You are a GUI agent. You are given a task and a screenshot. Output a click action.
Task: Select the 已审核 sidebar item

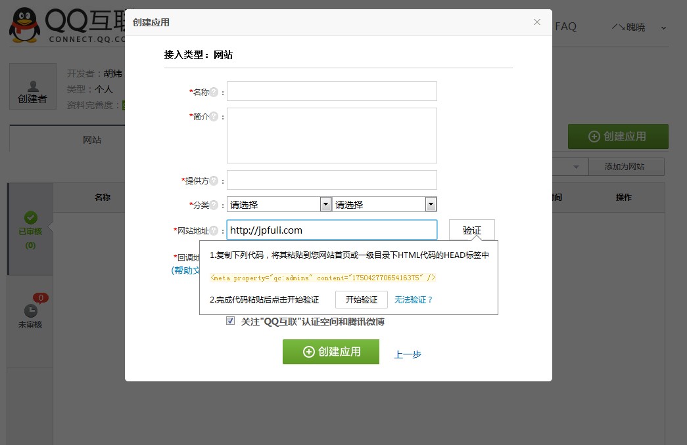click(x=30, y=230)
